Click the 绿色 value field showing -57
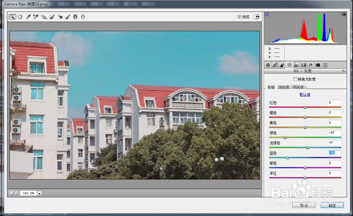This screenshot has height=216, width=353. [334, 133]
